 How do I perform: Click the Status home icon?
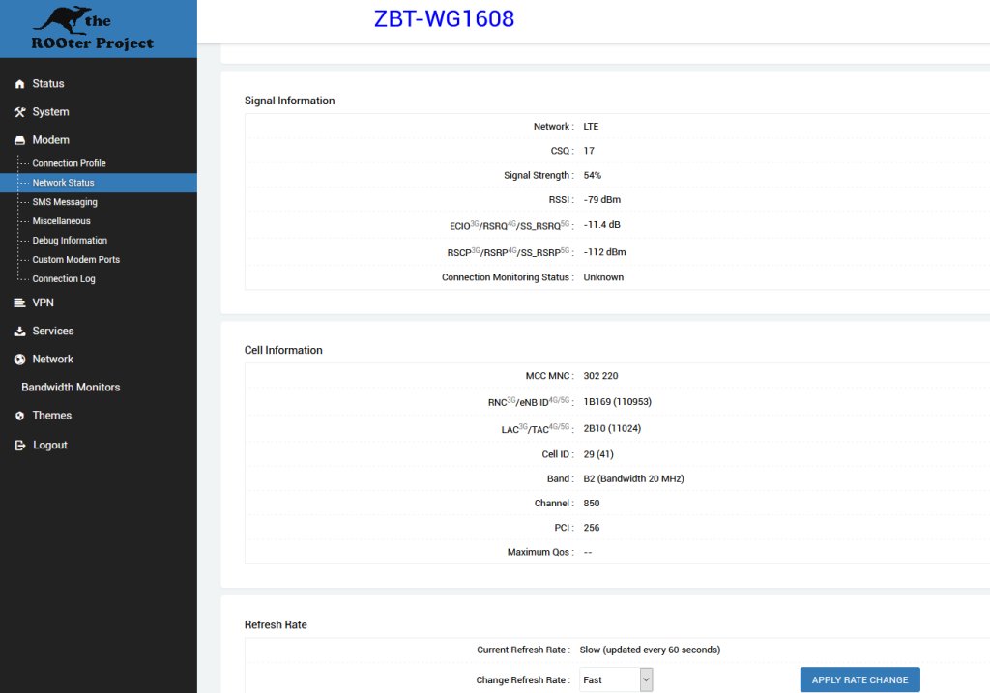(19, 84)
